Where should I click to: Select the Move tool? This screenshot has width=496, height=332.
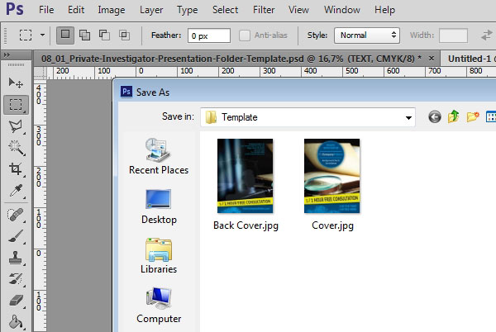pyautogui.click(x=16, y=83)
